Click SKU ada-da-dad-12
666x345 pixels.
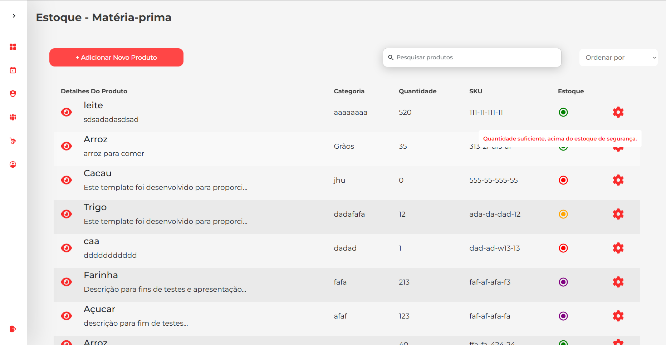pyautogui.click(x=495, y=214)
